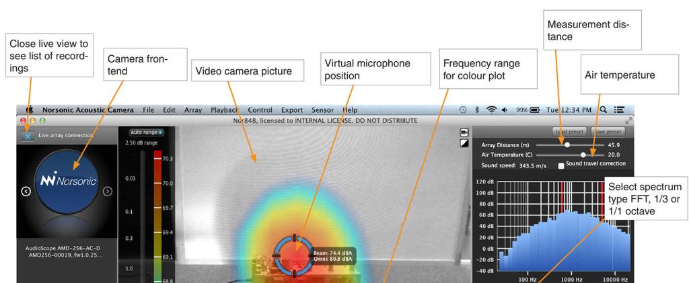Click the lower red frequency marker near 1000 Hz
This screenshot has height=283, width=689.
click(561, 198)
